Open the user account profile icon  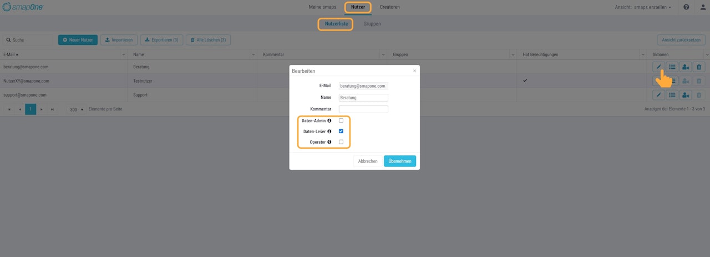click(702, 7)
